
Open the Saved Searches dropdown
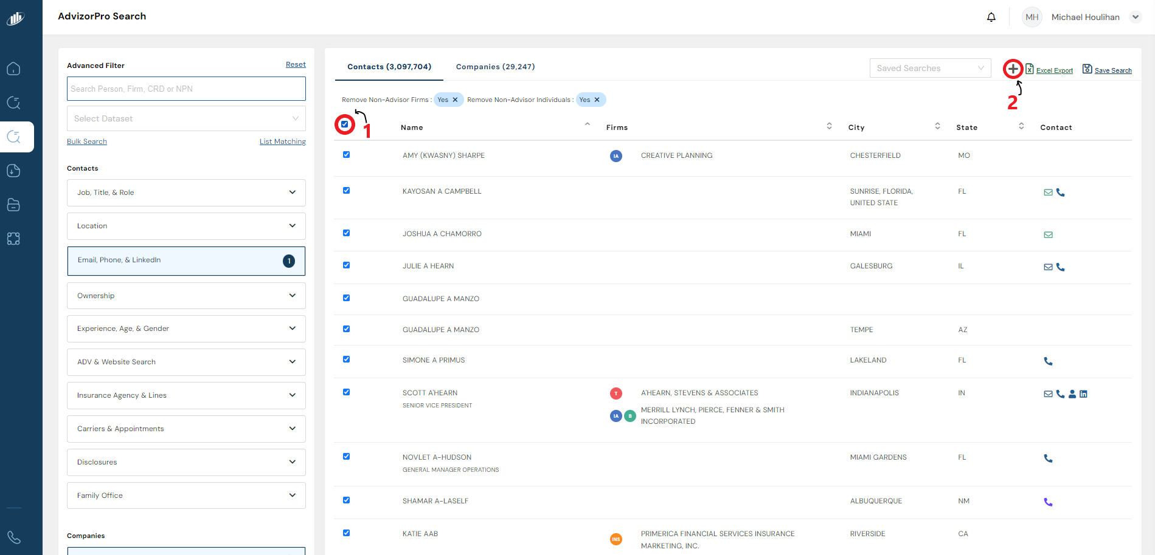[x=929, y=68]
